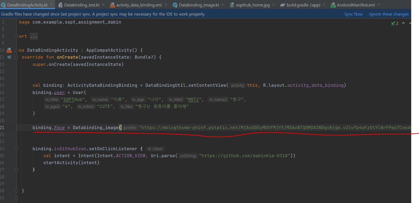
Task: Click the Sync Now link
Action: click(x=353, y=14)
